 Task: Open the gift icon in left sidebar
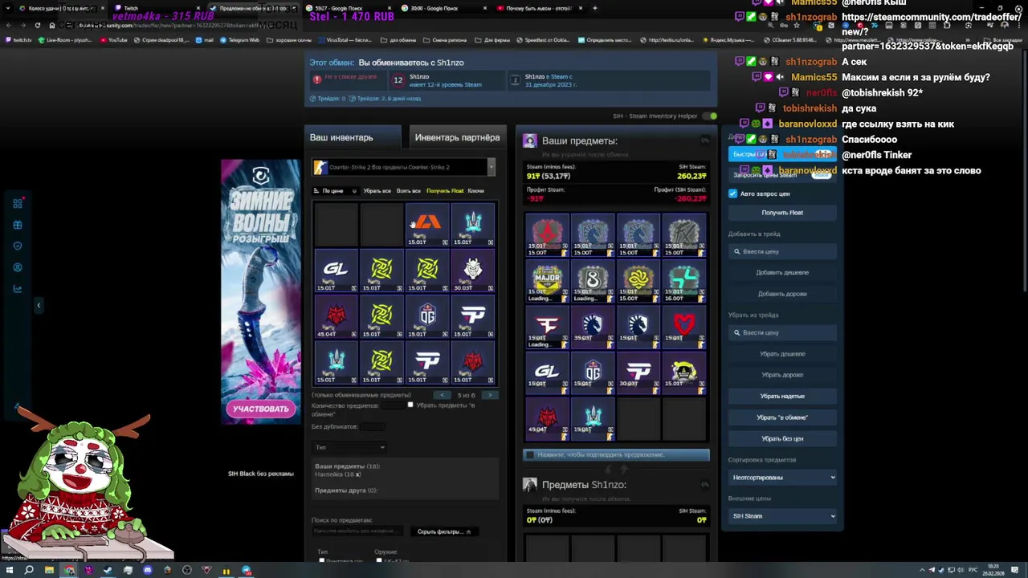point(18,225)
